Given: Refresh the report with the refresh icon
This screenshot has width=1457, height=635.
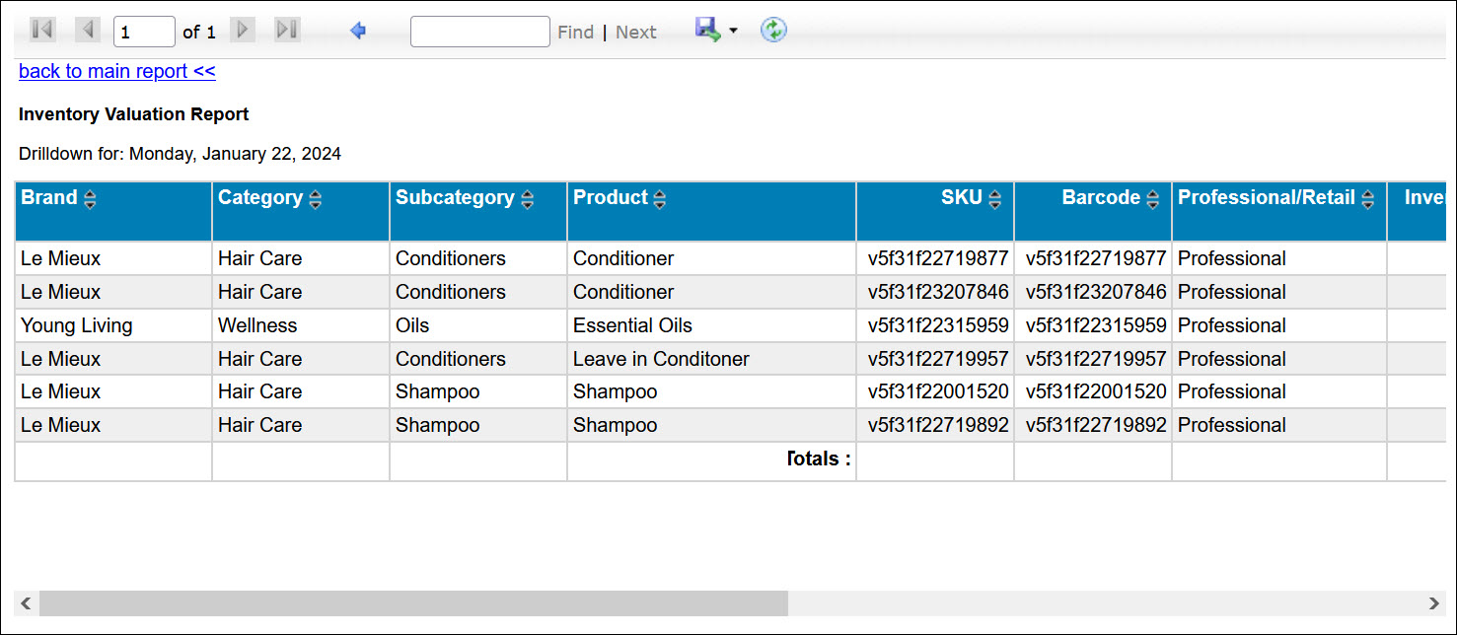Looking at the screenshot, I should (x=773, y=31).
